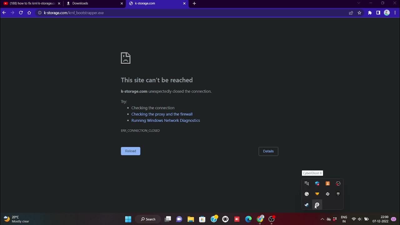Click the This site can't be reached heading
The image size is (400, 225).
pos(157,80)
